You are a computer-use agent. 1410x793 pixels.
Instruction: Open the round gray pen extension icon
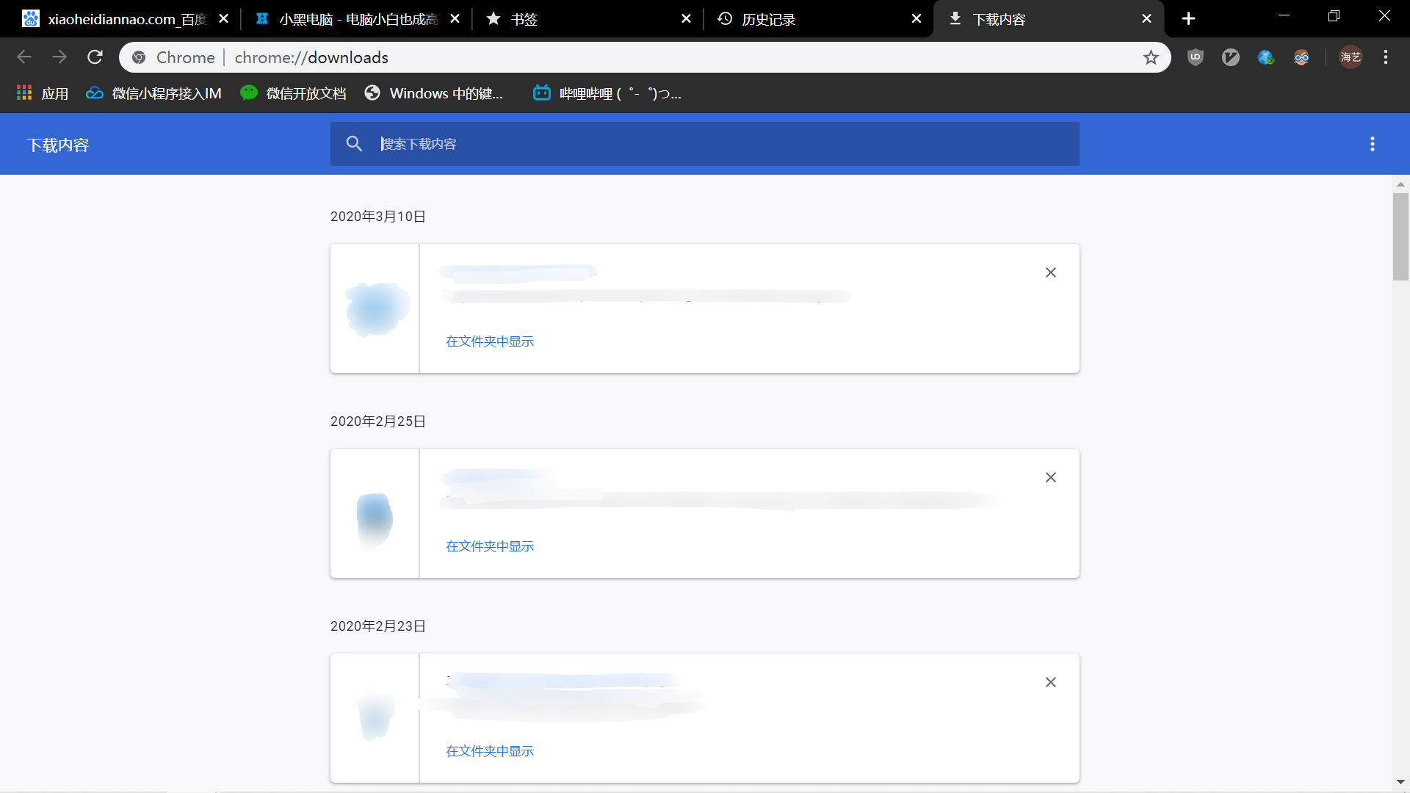[1231, 57]
